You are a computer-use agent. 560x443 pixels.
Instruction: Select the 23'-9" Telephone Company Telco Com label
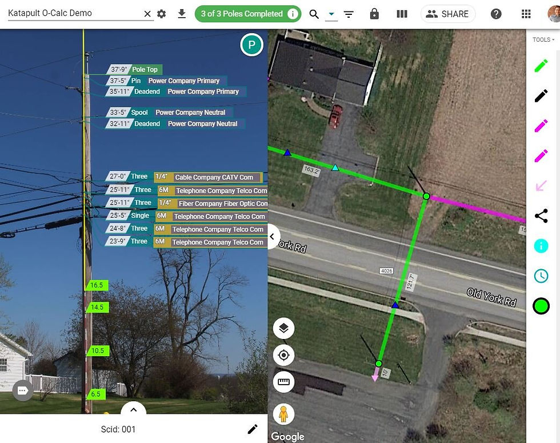[x=186, y=242]
